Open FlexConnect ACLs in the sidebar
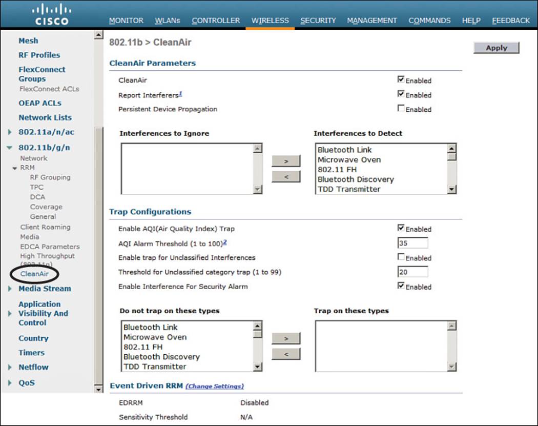Image resolution: width=538 pixels, height=426 pixels. coord(49,89)
